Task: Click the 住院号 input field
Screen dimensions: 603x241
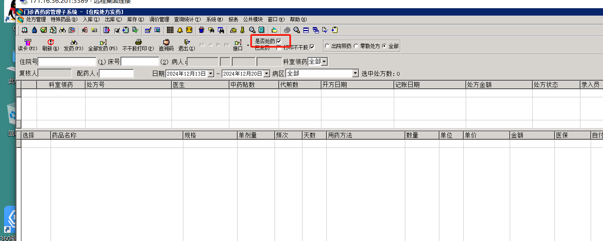Action: [x=67, y=62]
